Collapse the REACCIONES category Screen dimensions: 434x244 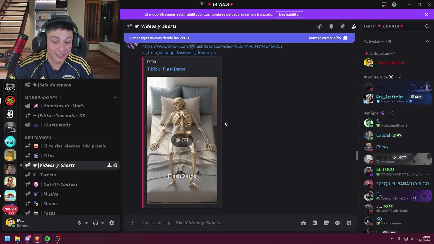pyautogui.click(x=40, y=138)
